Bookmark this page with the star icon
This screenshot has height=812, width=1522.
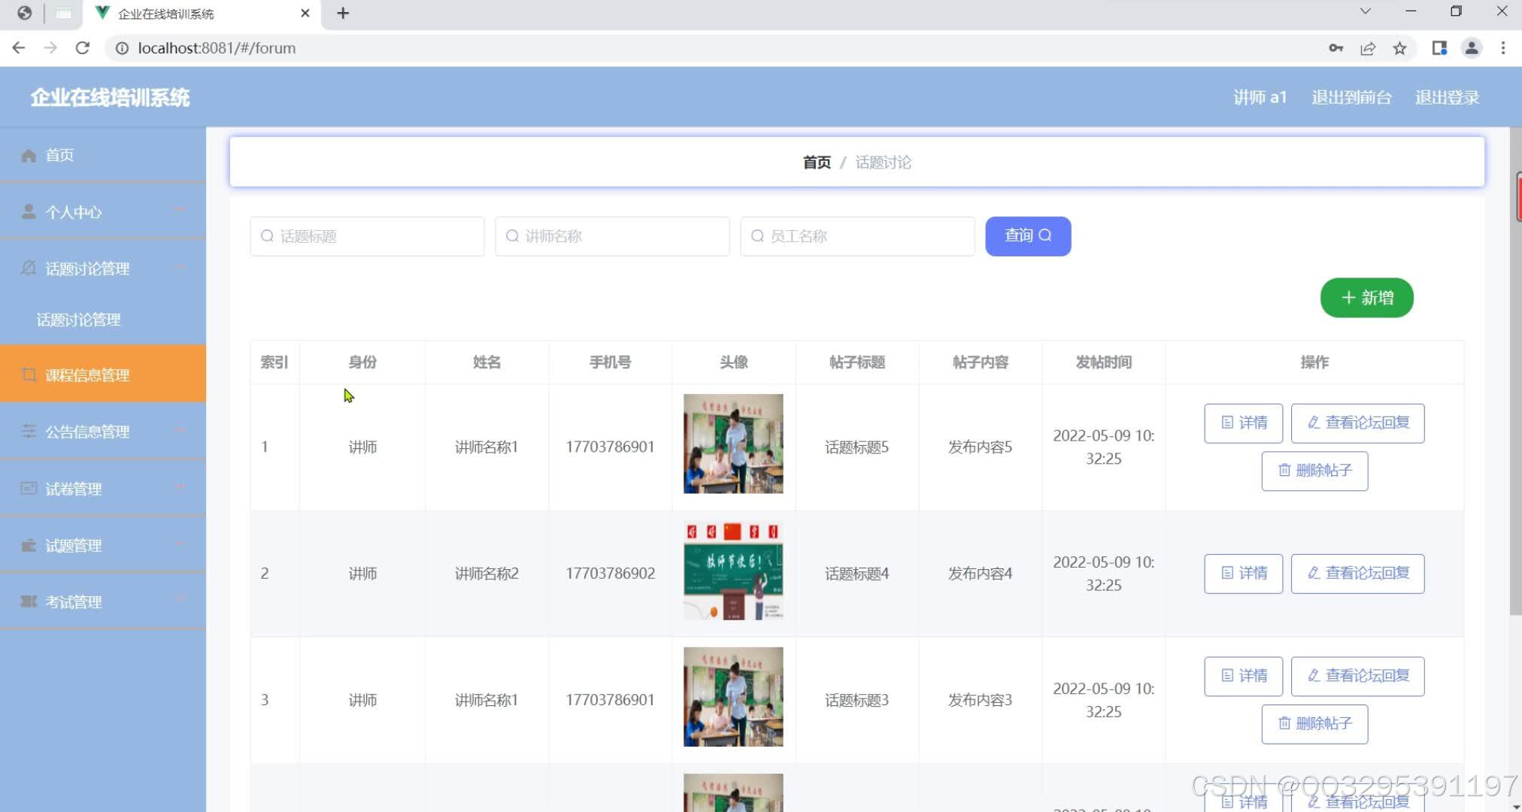(x=1399, y=48)
